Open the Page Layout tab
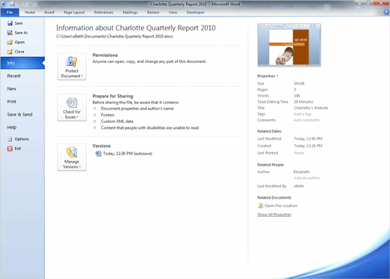Viewport: 390px width, 279px height. [74, 12]
